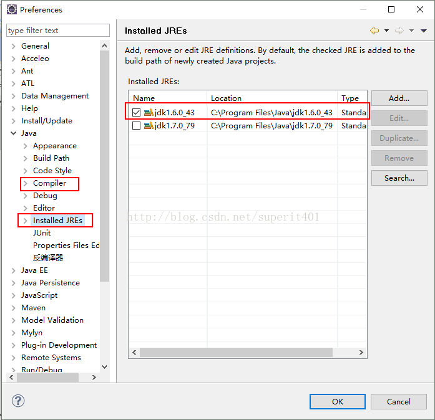Click JRE table scrollbar left arrow
435x420 pixels.
[x=134, y=352]
